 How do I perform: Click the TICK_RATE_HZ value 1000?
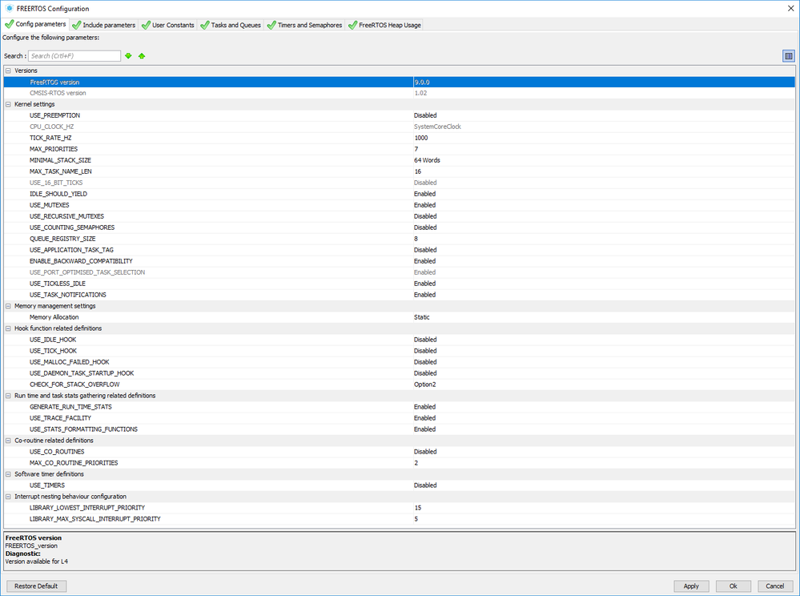(x=421, y=139)
